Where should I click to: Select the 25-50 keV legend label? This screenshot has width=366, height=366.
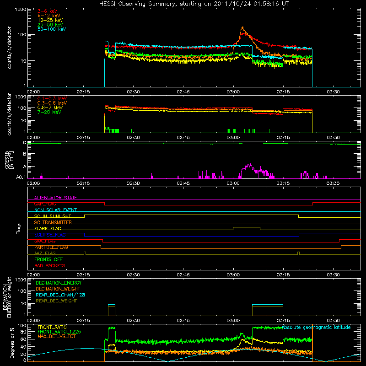pyautogui.click(x=50, y=25)
